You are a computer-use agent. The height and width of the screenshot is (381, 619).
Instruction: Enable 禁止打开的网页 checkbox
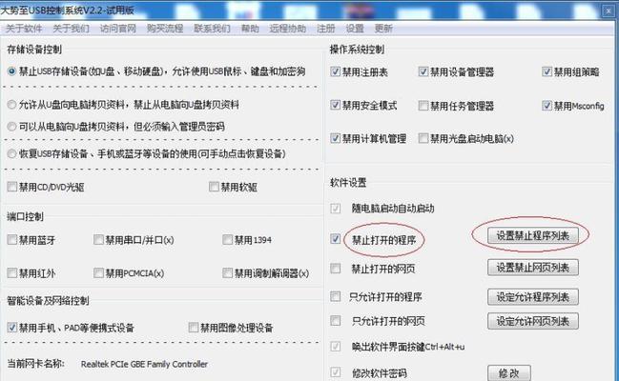[x=335, y=269]
